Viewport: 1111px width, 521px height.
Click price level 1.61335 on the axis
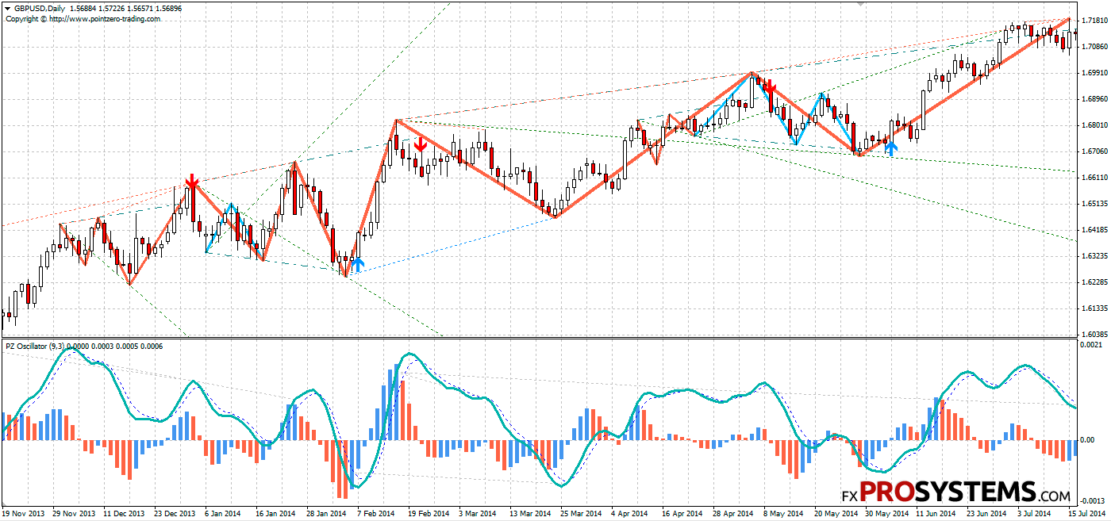click(1095, 308)
